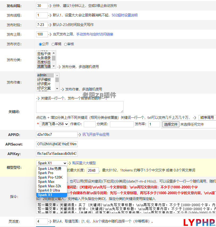The width and height of the screenshot is (216, 227).
Task: Click the LYPHP logo in the corner
Action: coord(199,222)
